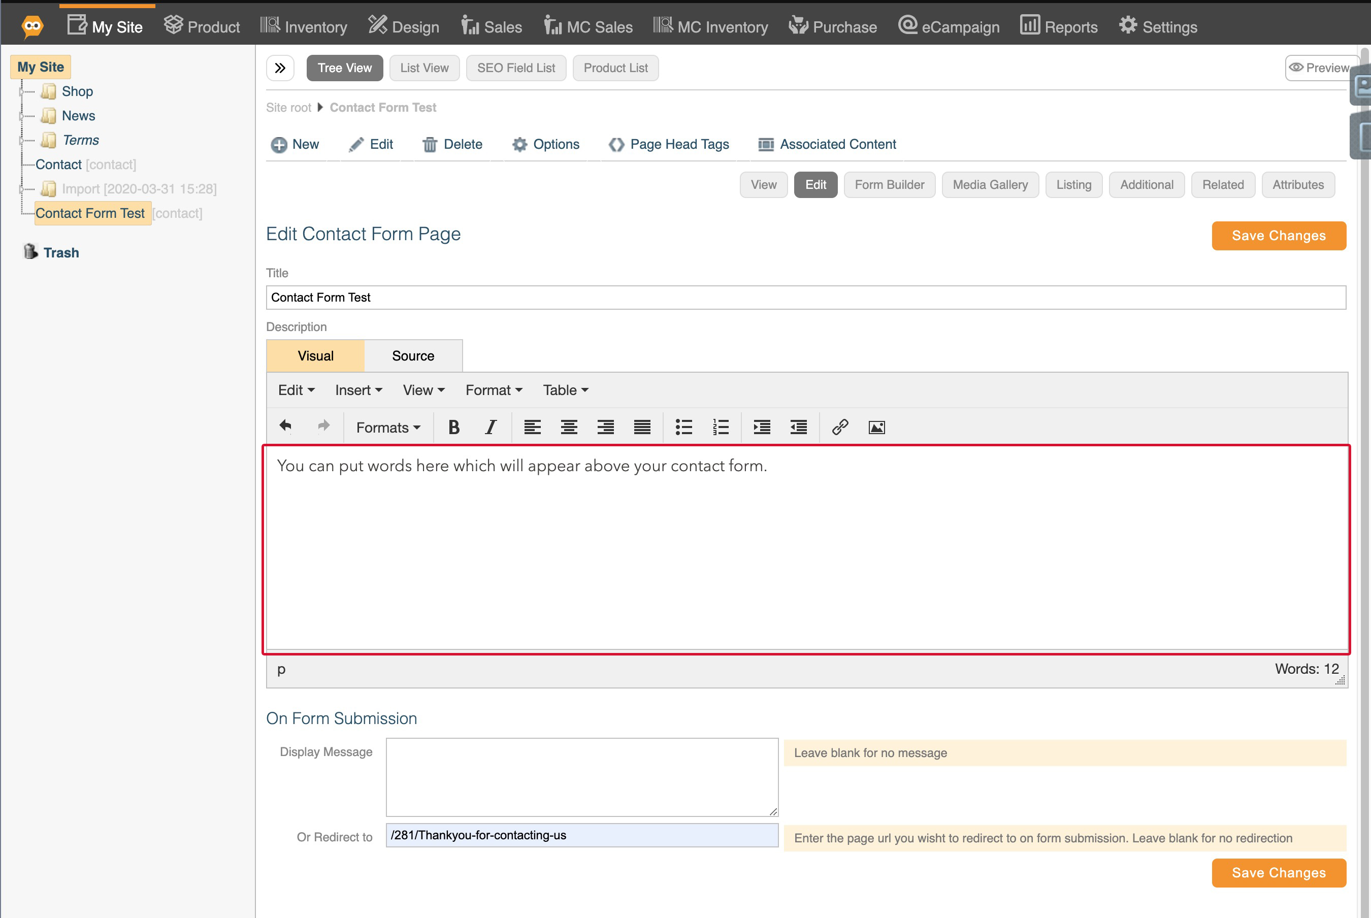Click the Italic formatting icon
Image resolution: width=1371 pixels, height=918 pixels.
pyautogui.click(x=491, y=426)
